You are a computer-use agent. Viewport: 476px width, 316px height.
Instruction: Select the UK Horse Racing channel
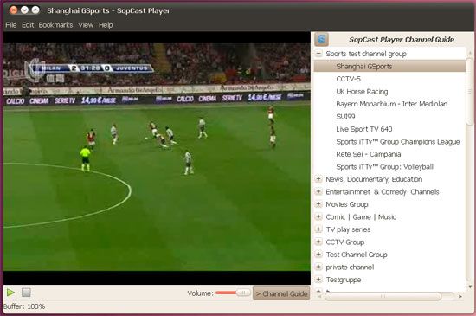coord(362,92)
